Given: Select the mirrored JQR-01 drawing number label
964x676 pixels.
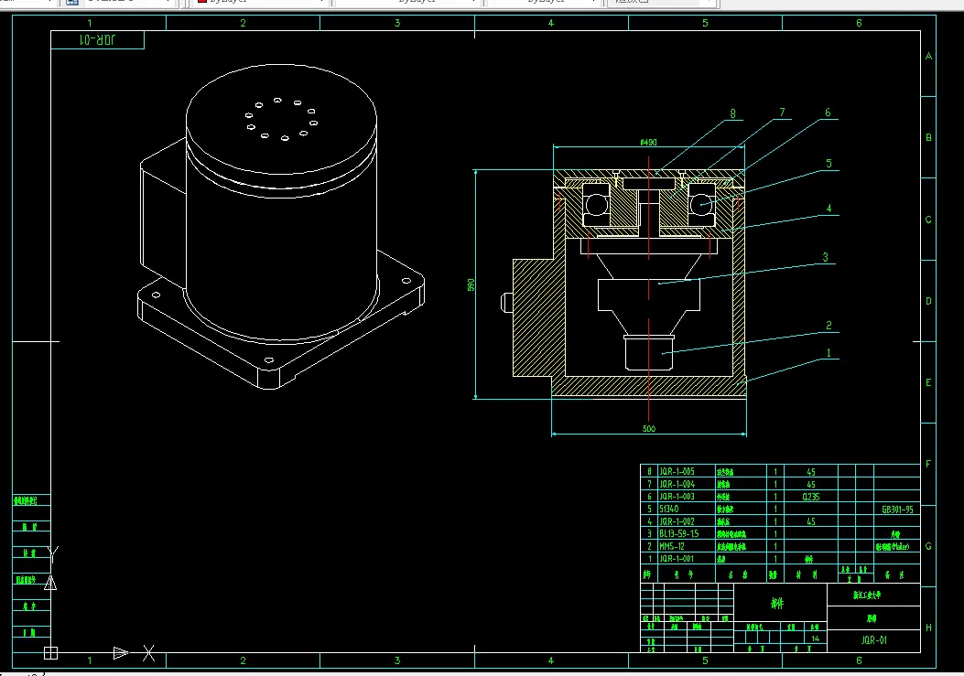Looking at the screenshot, I should (98, 40).
